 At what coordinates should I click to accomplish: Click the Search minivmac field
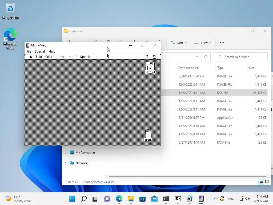[241, 57]
